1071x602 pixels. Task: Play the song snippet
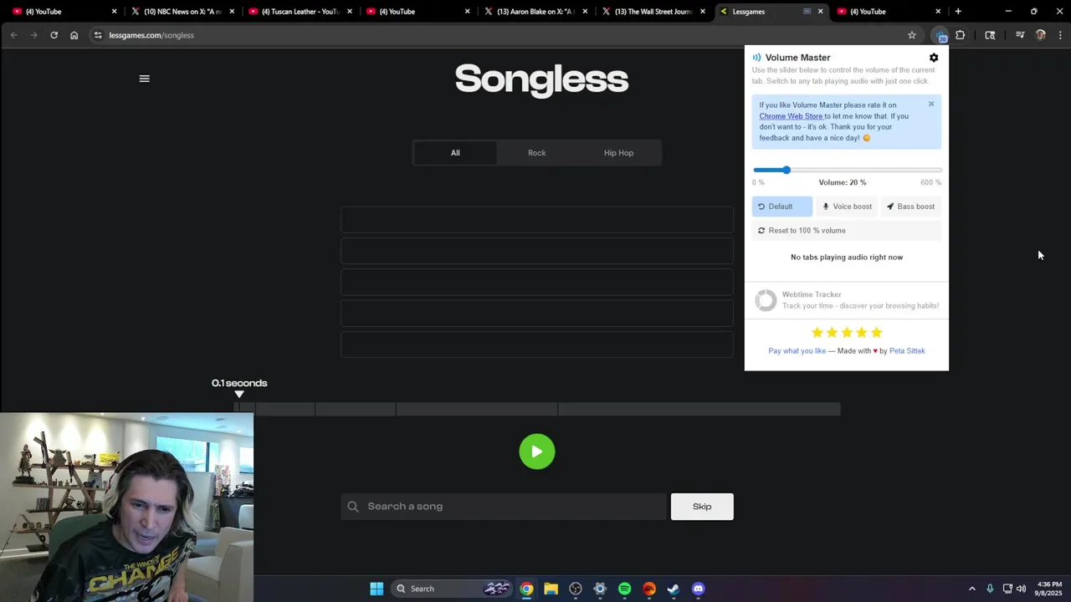(x=537, y=451)
